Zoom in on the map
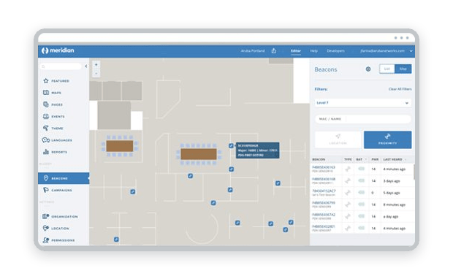The image size is (453, 279). pyautogui.click(x=96, y=64)
